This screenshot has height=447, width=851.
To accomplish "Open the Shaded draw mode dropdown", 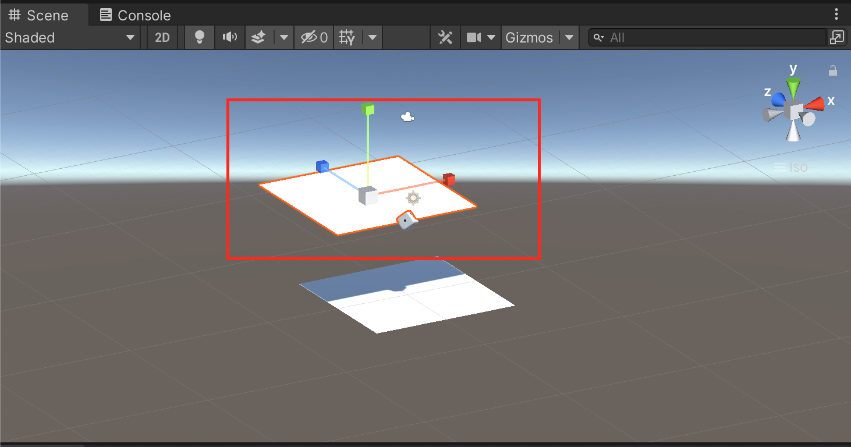I will point(70,38).
